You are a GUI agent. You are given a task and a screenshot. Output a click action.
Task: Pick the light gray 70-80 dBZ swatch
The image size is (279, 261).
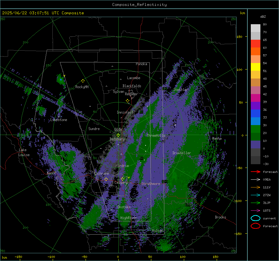[x=255, y=28]
